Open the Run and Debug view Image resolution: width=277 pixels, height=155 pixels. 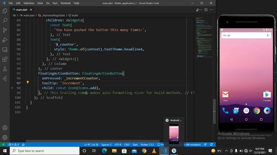pyautogui.click(x=5, y=40)
